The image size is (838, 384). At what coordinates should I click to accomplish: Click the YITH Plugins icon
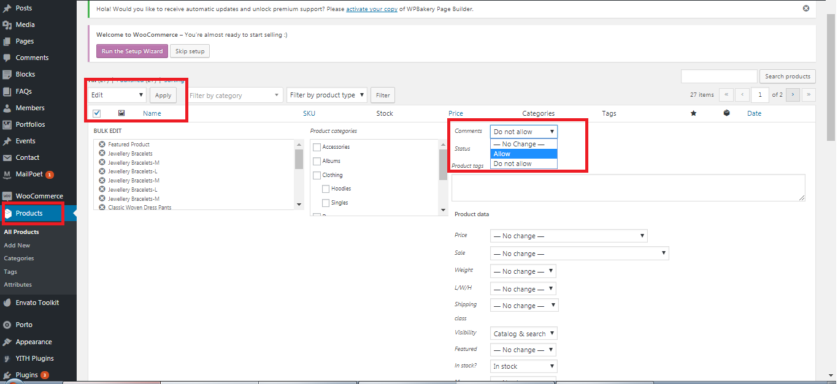7,358
